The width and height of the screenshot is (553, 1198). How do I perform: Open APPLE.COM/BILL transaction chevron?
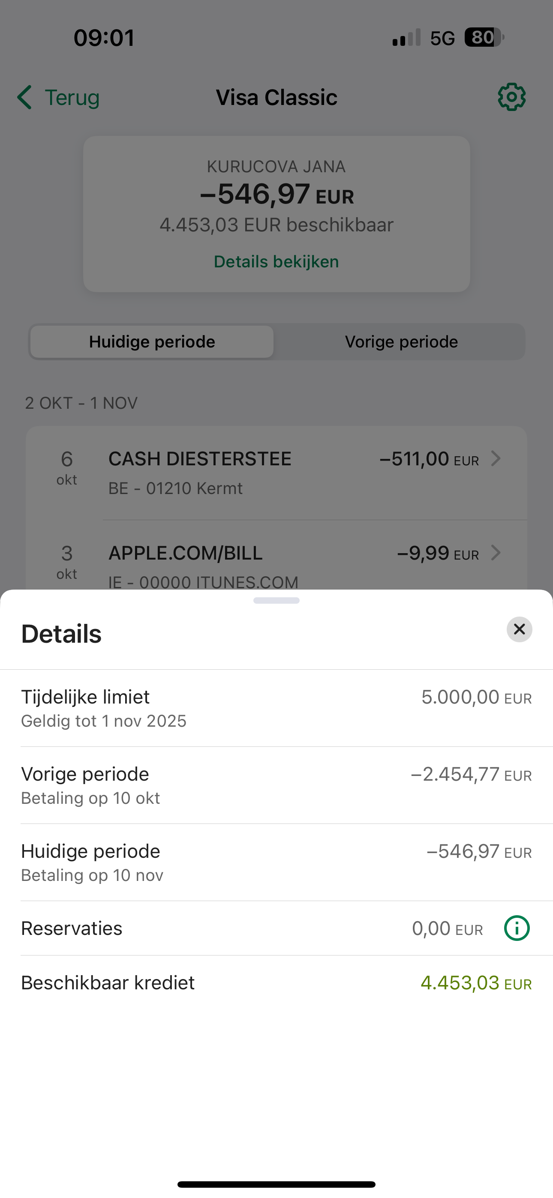496,553
